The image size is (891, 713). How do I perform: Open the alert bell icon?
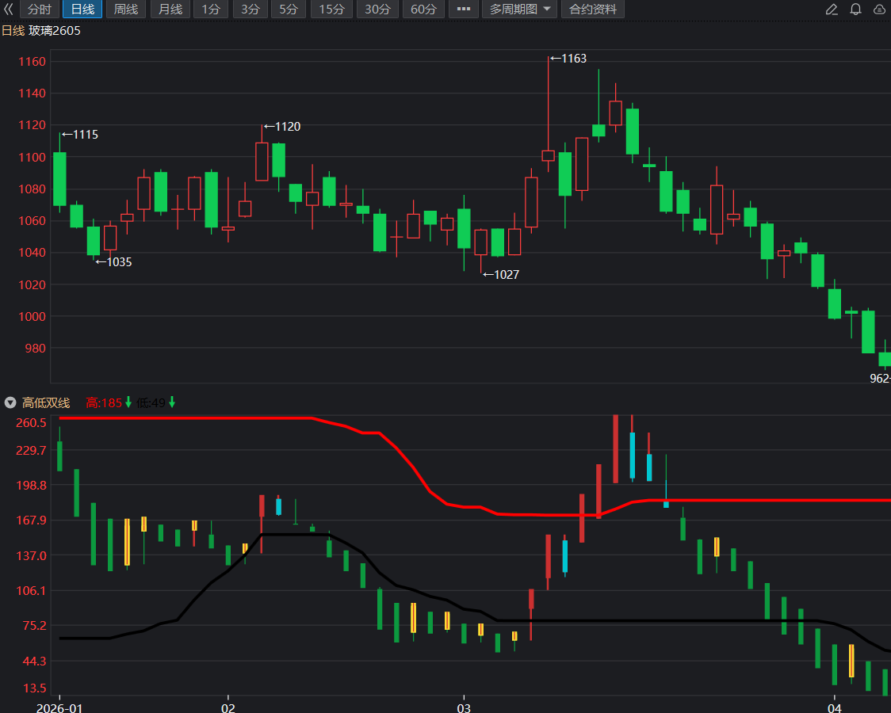(x=856, y=9)
